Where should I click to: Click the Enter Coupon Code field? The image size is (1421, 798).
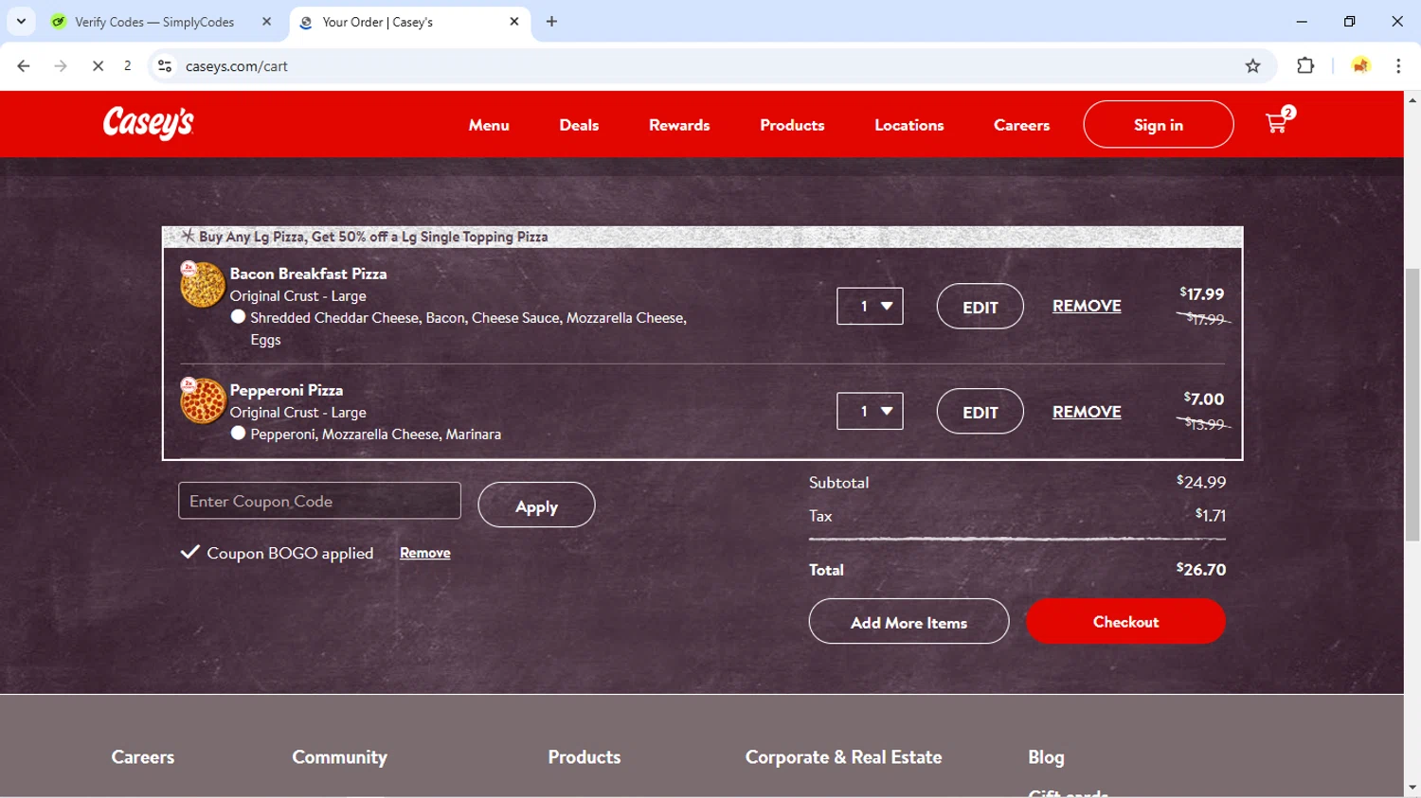[x=319, y=501]
